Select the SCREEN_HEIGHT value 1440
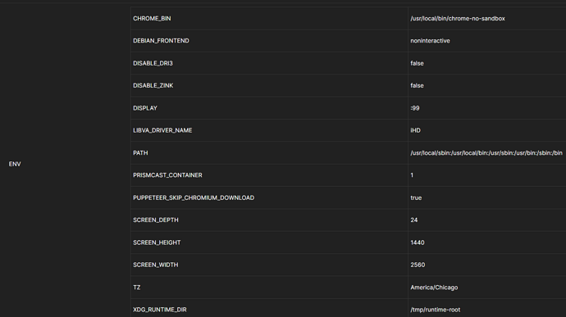The width and height of the screenshot is (566, 317). [418, 242]
